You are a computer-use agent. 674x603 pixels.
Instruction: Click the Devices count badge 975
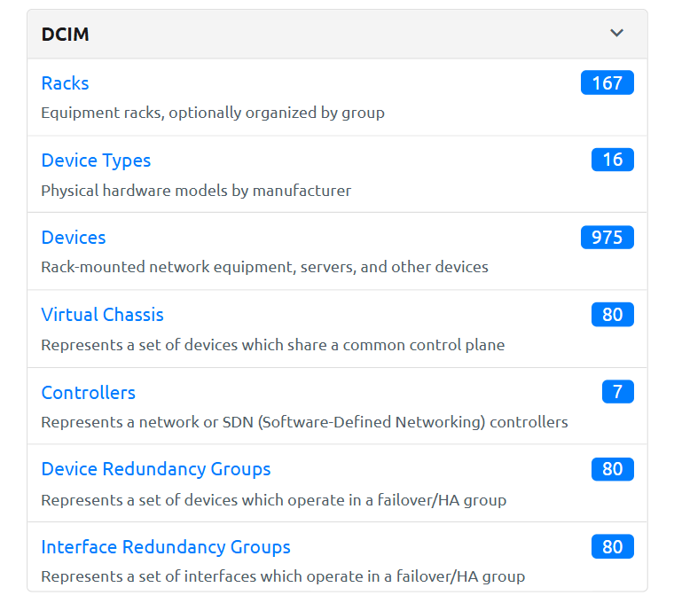(607, 238)
